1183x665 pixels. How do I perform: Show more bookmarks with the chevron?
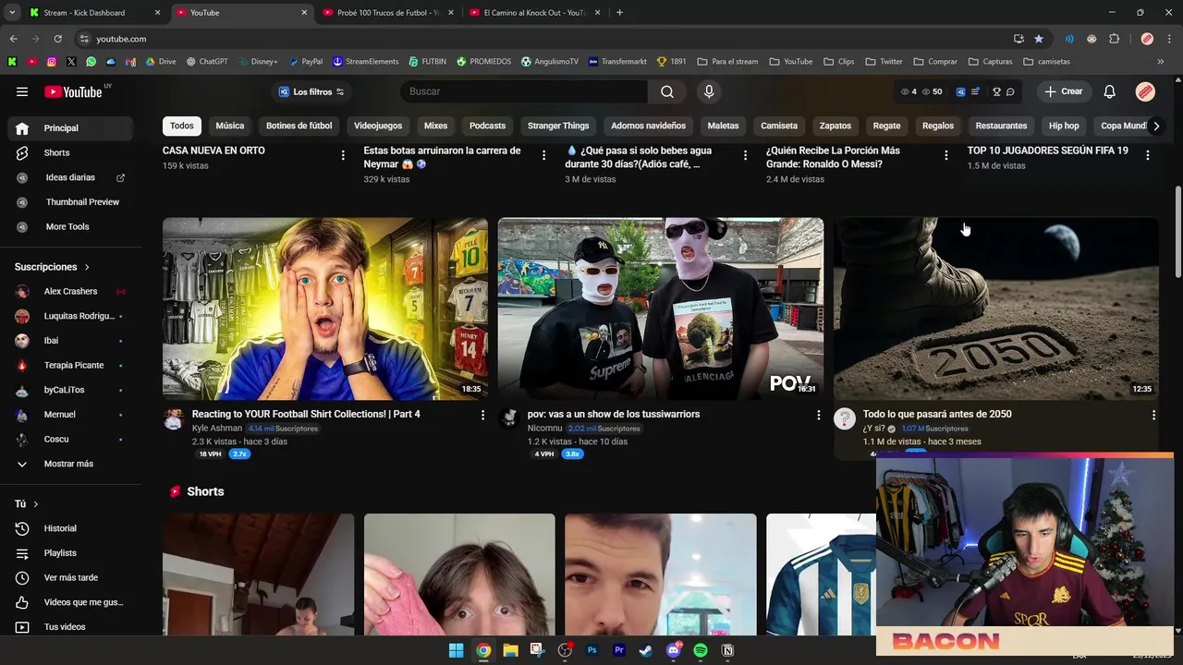click(1160, 62)
